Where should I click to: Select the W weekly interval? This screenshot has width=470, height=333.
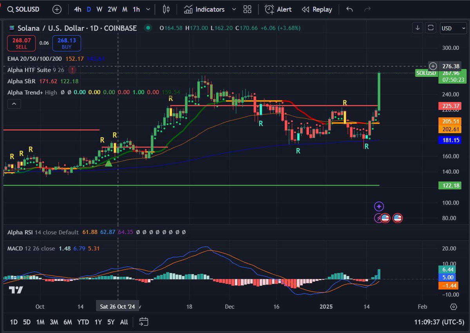click(99, 9)
